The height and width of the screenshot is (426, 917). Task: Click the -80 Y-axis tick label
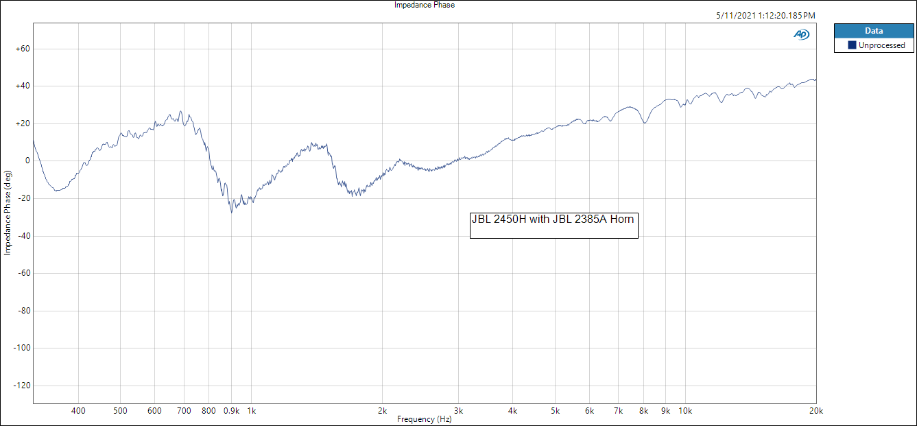23,311
